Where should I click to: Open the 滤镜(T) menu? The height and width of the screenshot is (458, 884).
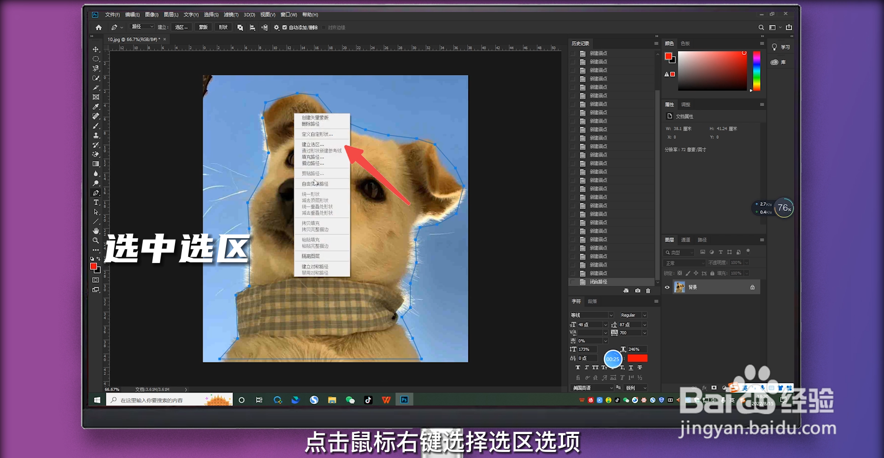pyautogui.click(x=231, y=15)
